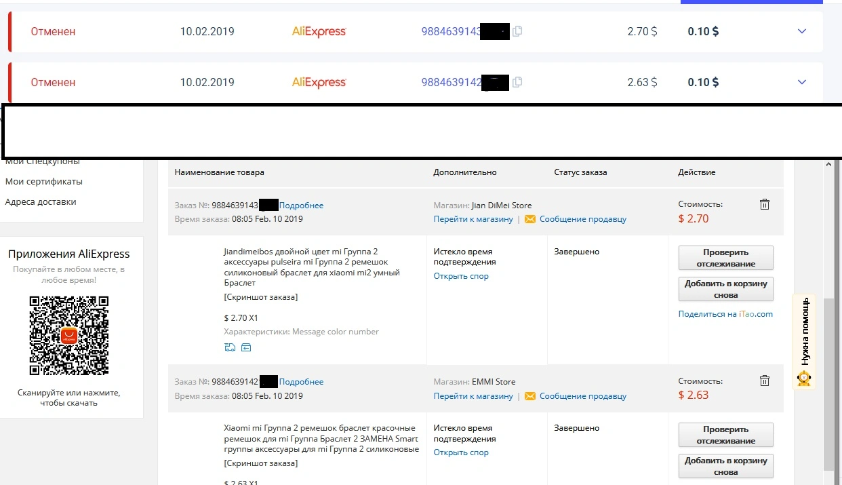Click the 'Действие' column header
This screenshot has height=485, width=842.
(x=697, y=172)
